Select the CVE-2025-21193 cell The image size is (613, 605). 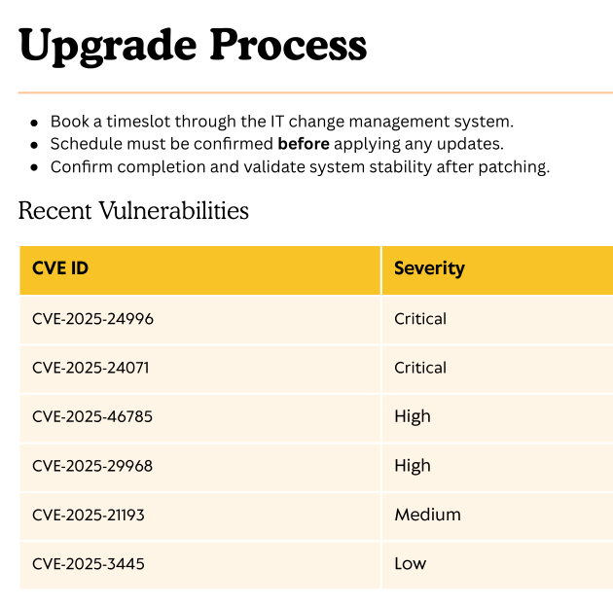pyautogui.click(x=89, y=515)
